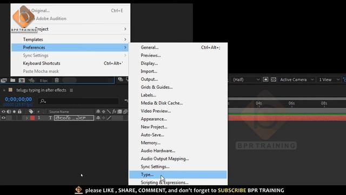
Task: Expand layer 1 properties with the twirl arrow
Action: pos(26,118)
